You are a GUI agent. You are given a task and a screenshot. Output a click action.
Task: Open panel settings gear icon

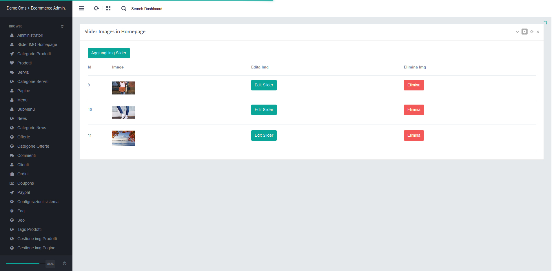(x=524, y=31)
